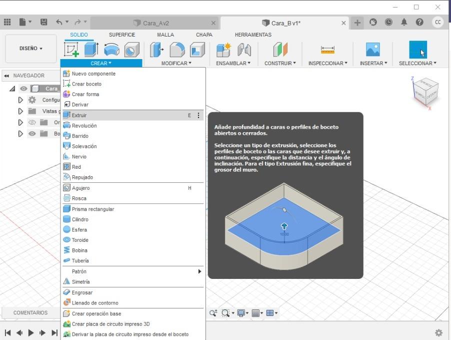Viewport: 451px width, 340px height.
Task: Click the Offset Plane construct icon
Action: coord(280,49)
